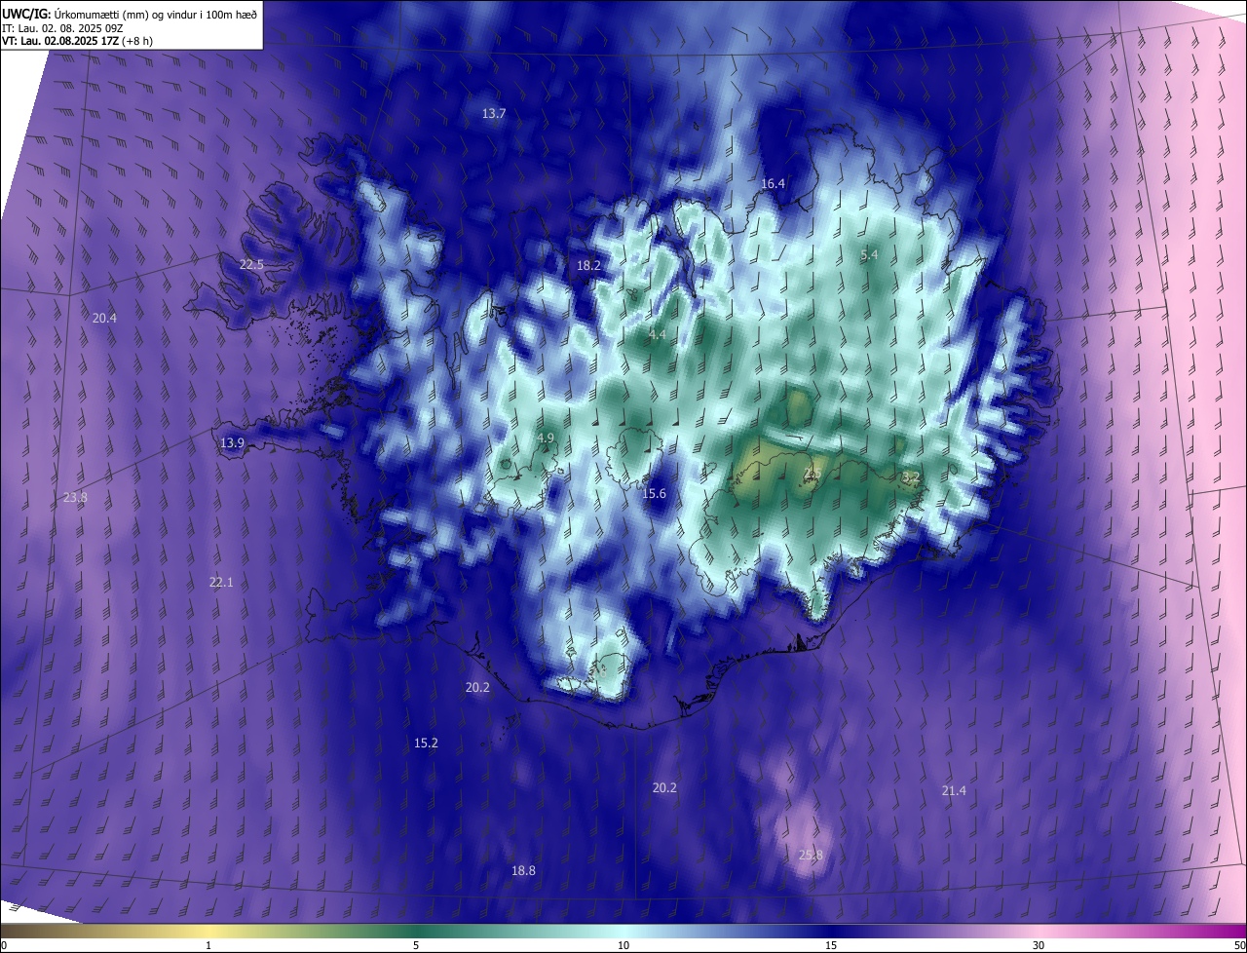Click the colour scale tick labelled 1

(x=208, y=946)
